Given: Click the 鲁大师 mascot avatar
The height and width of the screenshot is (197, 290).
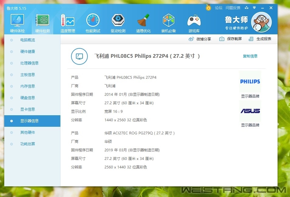Looking at the screenshot, I should click(x=261, y=22).
